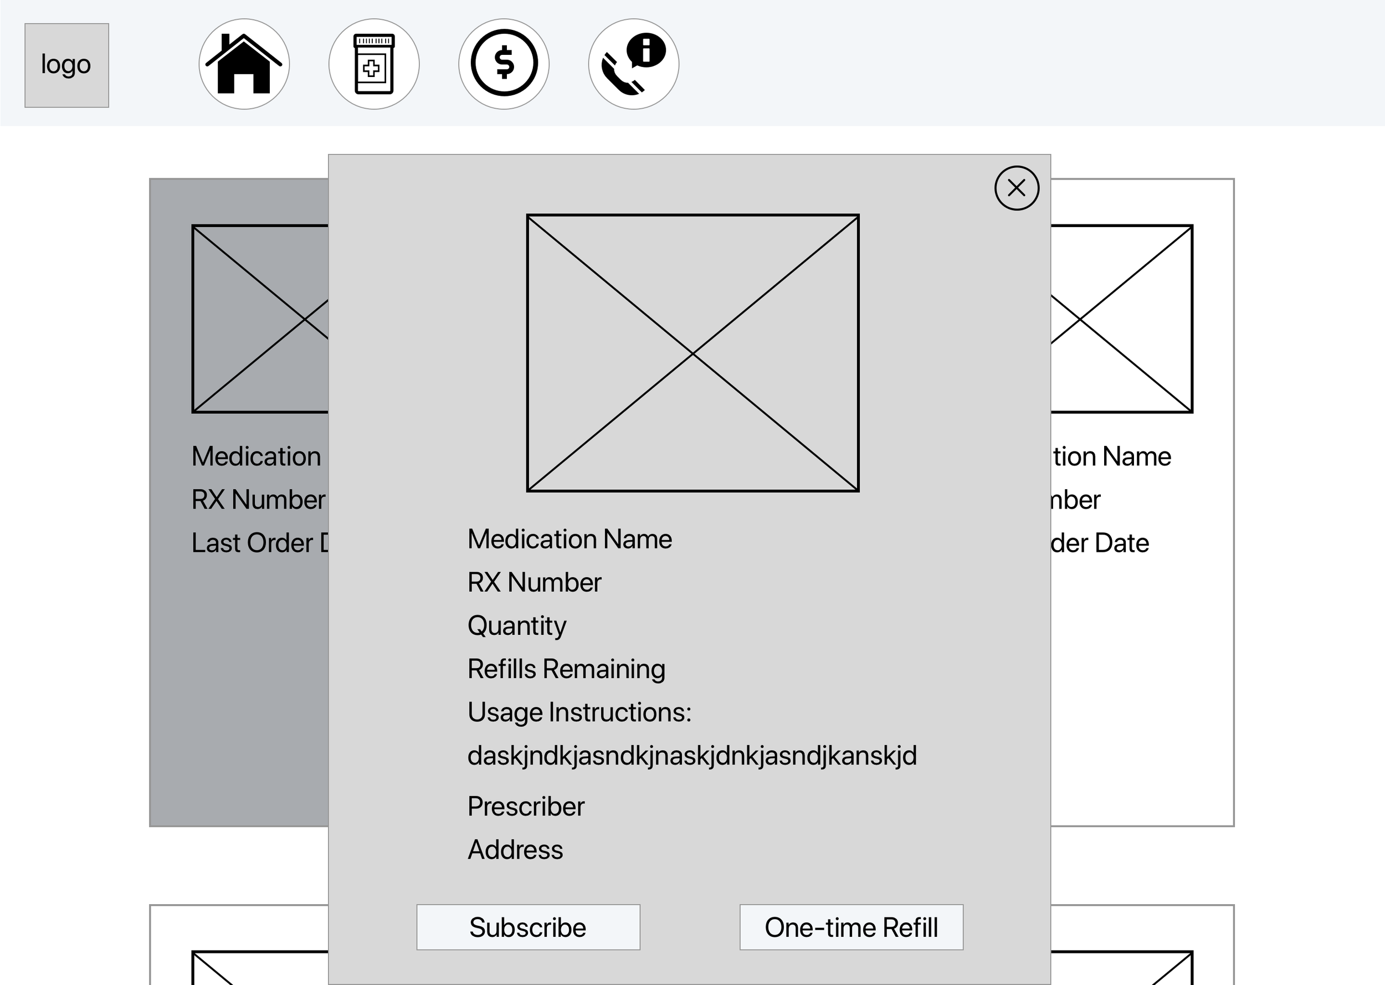Click the logo placeholder
This screenshot has height=985, width=1385.
pos(66,65)
